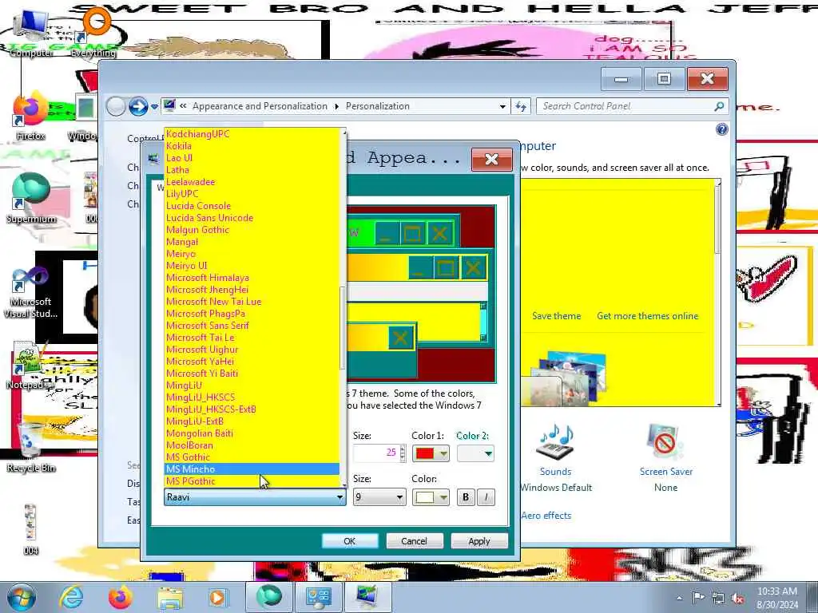Viewport: 818px width, 613px height.
Task: Launch Internet Explorer from the taskbar
Action: click(71, 597)
